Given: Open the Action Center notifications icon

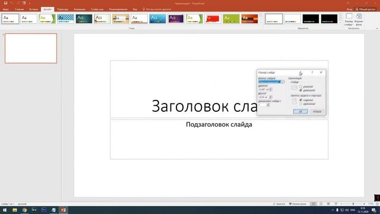Looking at the screenshot, I should click(x=373, y=210).
